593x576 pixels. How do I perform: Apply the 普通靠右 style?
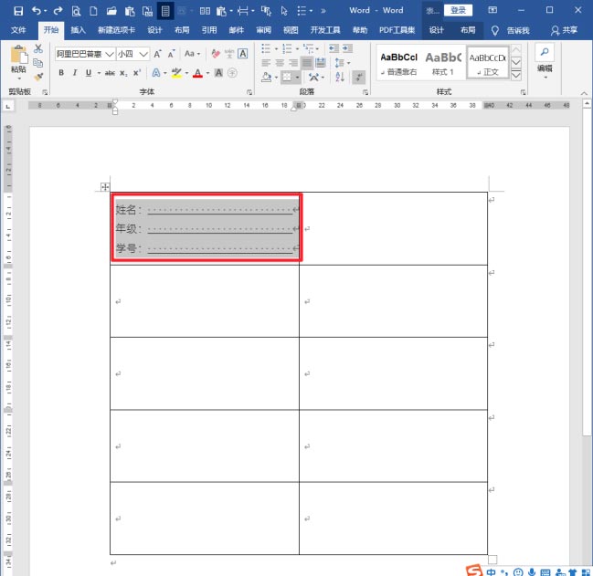coord(398,64)
